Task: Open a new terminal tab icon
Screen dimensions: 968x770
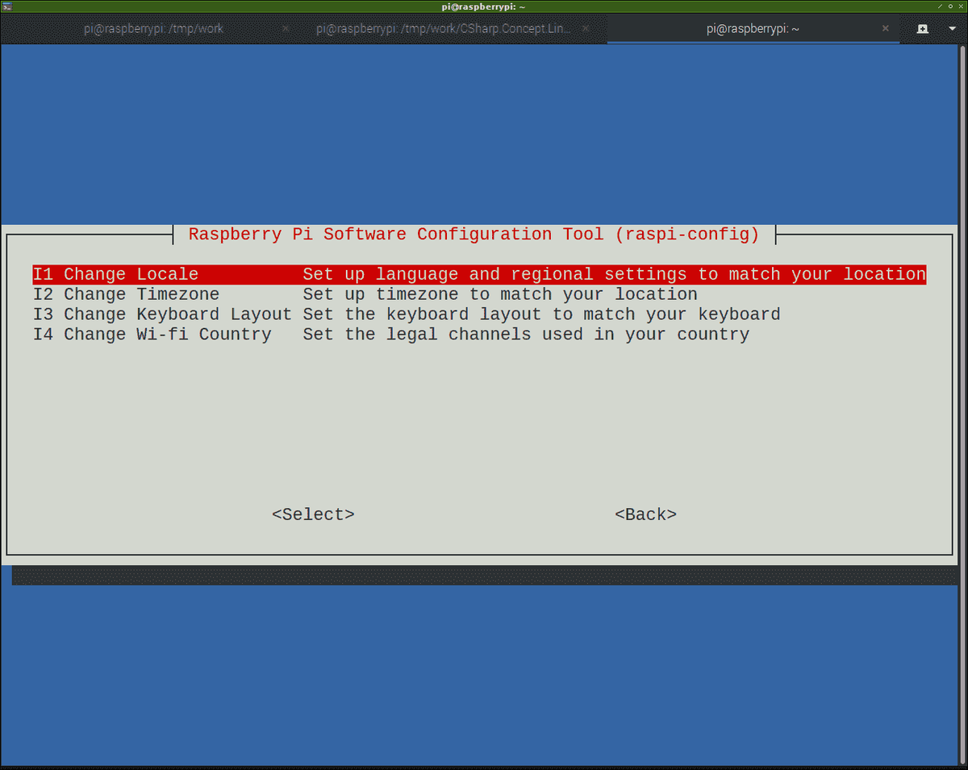Action: (x=923, y=28)
